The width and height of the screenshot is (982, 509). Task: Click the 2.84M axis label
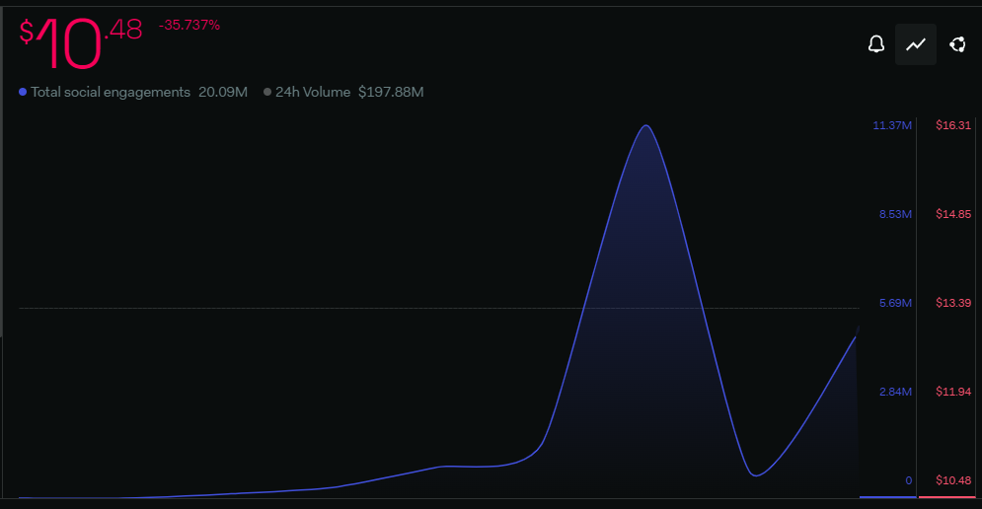(x=895, y=392)
